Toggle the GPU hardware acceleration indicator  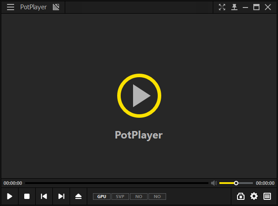pyautogui.click(x=102, y=196)
